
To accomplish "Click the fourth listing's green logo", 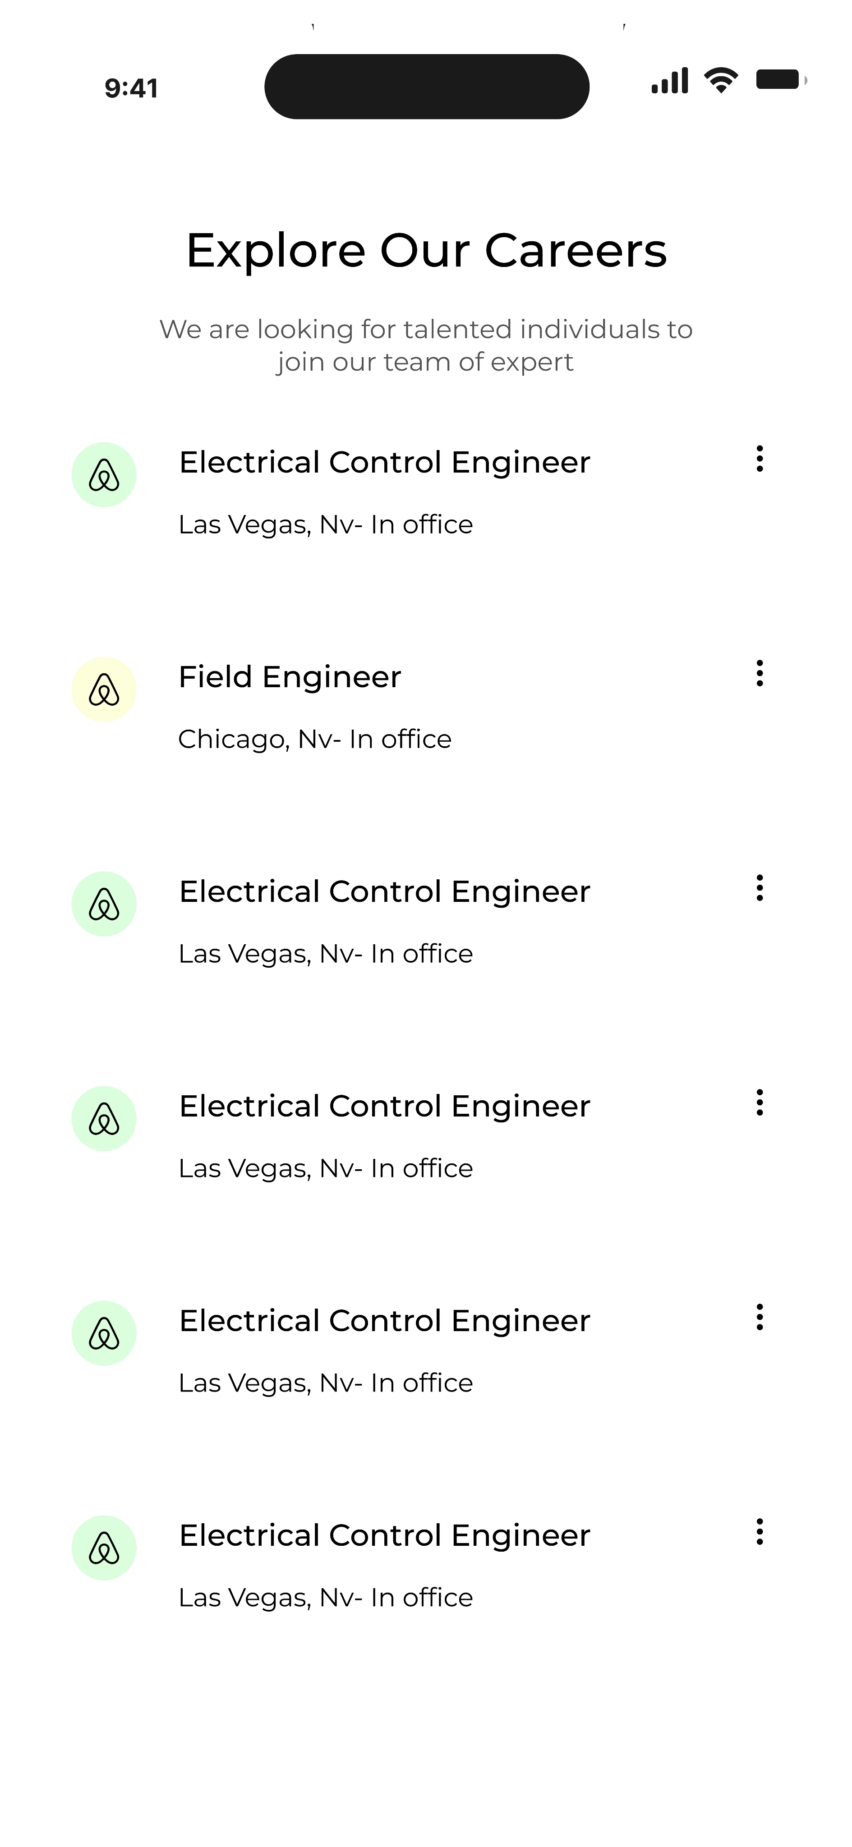I will point(104,1118).
